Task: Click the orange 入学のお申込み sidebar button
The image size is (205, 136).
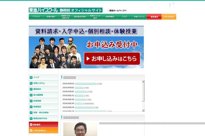Action: (43, 131)
